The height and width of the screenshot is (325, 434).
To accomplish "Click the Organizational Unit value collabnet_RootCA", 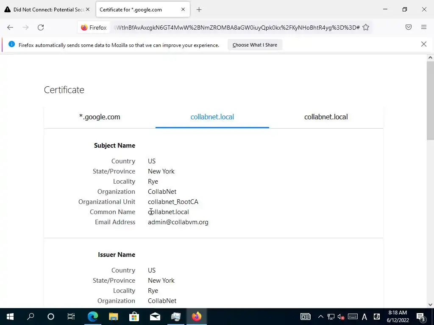I will tap(173, 202).
